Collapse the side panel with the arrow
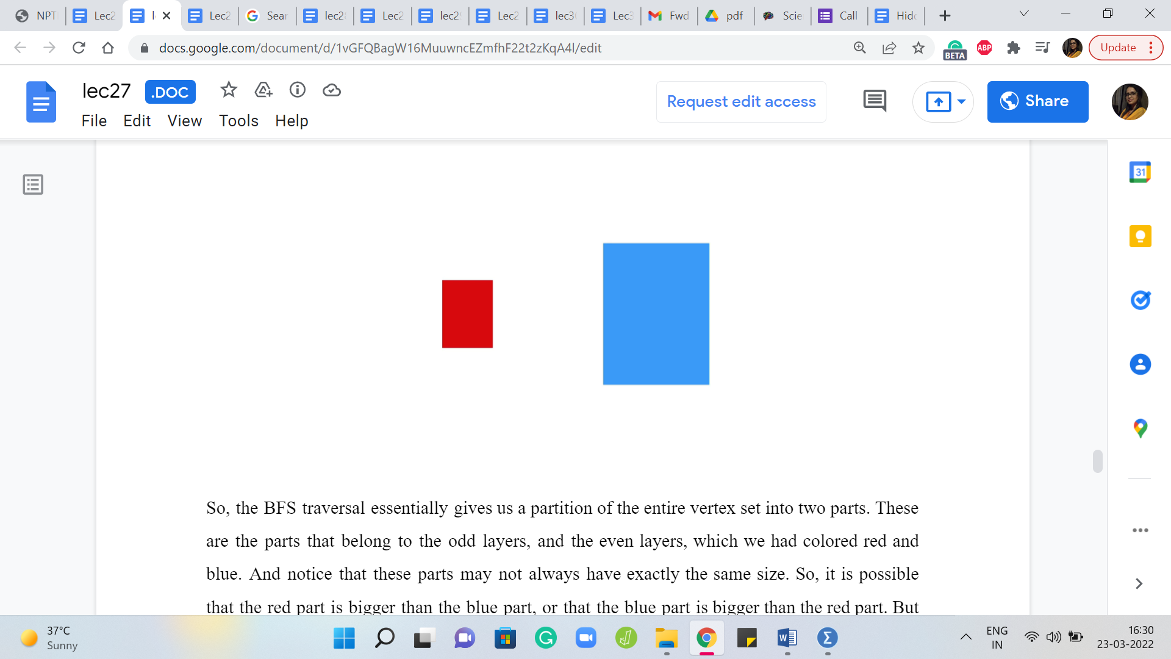Screen dimensions: 1171x659 tap(1138, 584)
